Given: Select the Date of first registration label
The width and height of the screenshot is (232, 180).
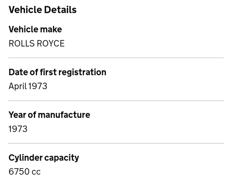Looking at the screenshot, I should [x=57, y=72].
